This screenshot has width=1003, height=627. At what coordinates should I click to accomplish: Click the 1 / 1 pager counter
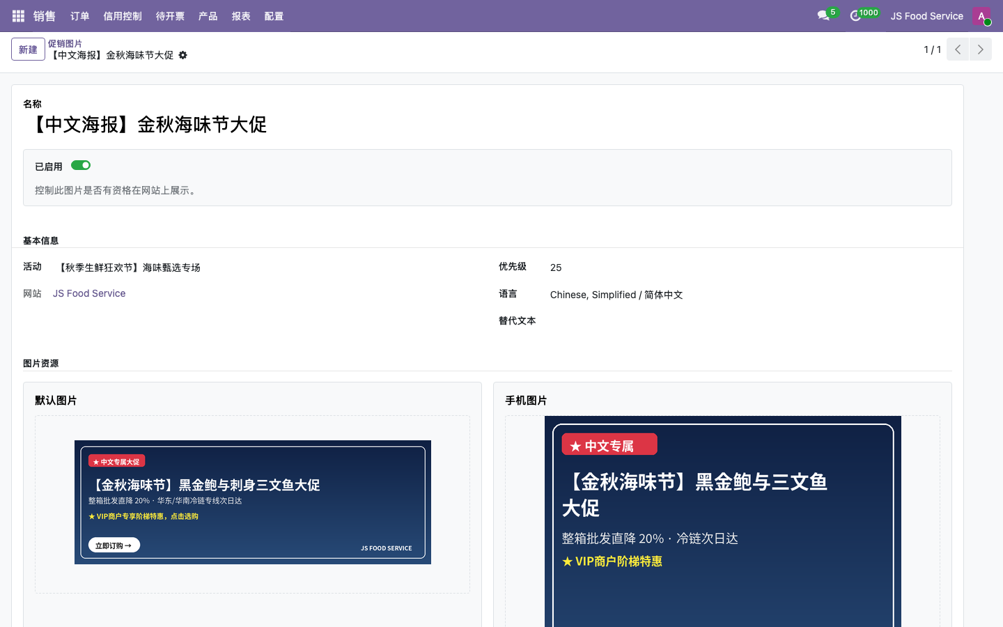[x=932, y=49]
